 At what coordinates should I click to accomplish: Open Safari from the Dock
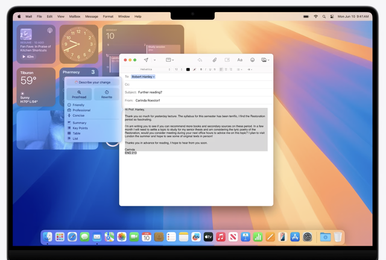[72, 237]
